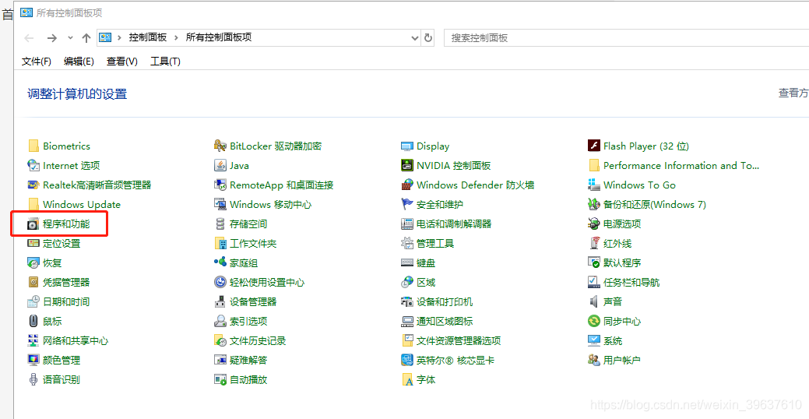Open the Windows Defender 防火墙 icon

coord(407,185)
